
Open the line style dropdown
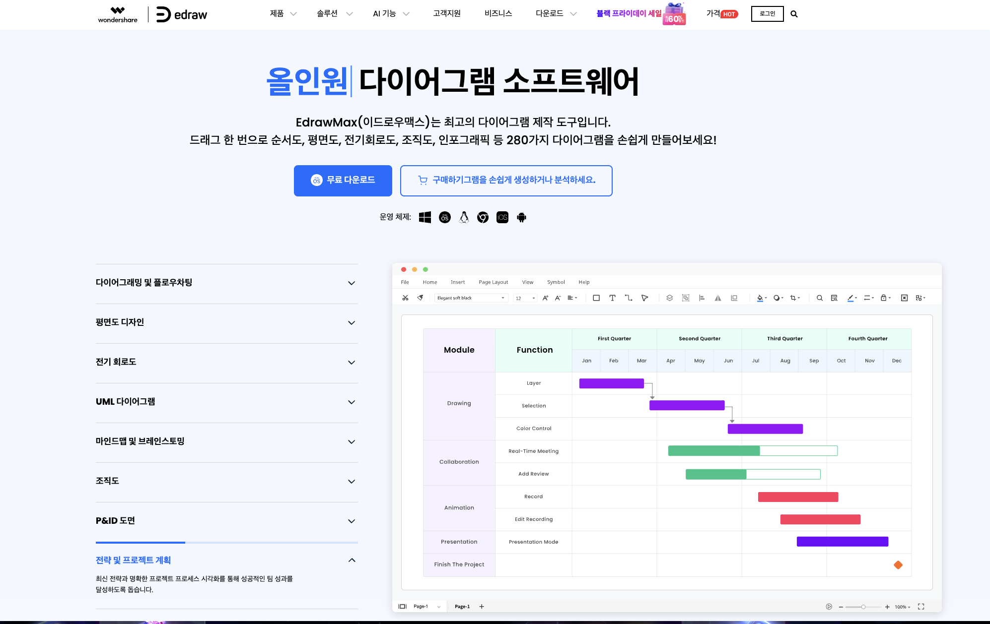click(x=869, y=298)
